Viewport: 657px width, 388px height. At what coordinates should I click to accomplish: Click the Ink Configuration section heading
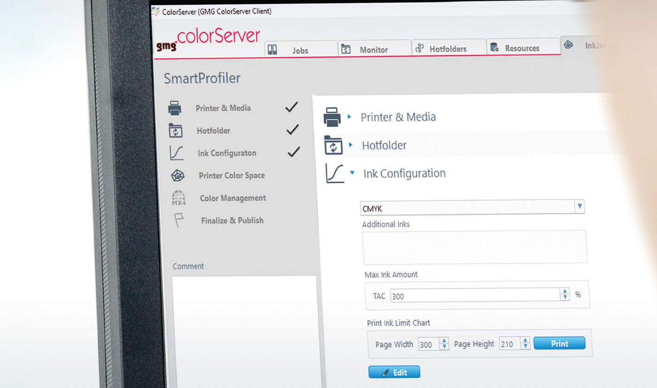[x=404, y=173]
